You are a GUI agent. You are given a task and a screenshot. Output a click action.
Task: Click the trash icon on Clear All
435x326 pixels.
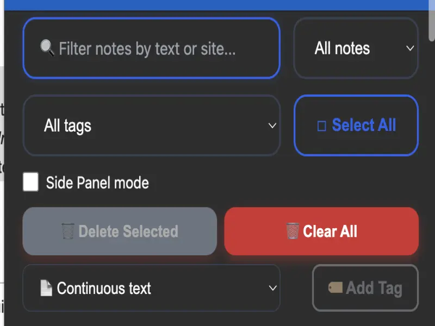(293, 231)
